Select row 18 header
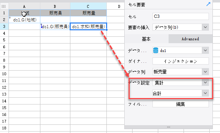220x133 pixels. click(x=4, y=128)
